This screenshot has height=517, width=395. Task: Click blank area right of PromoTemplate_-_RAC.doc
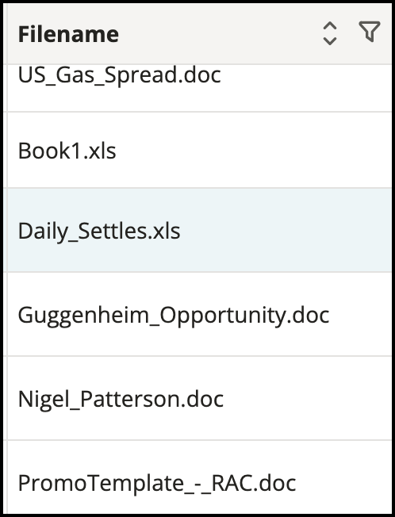click(344, 477)
